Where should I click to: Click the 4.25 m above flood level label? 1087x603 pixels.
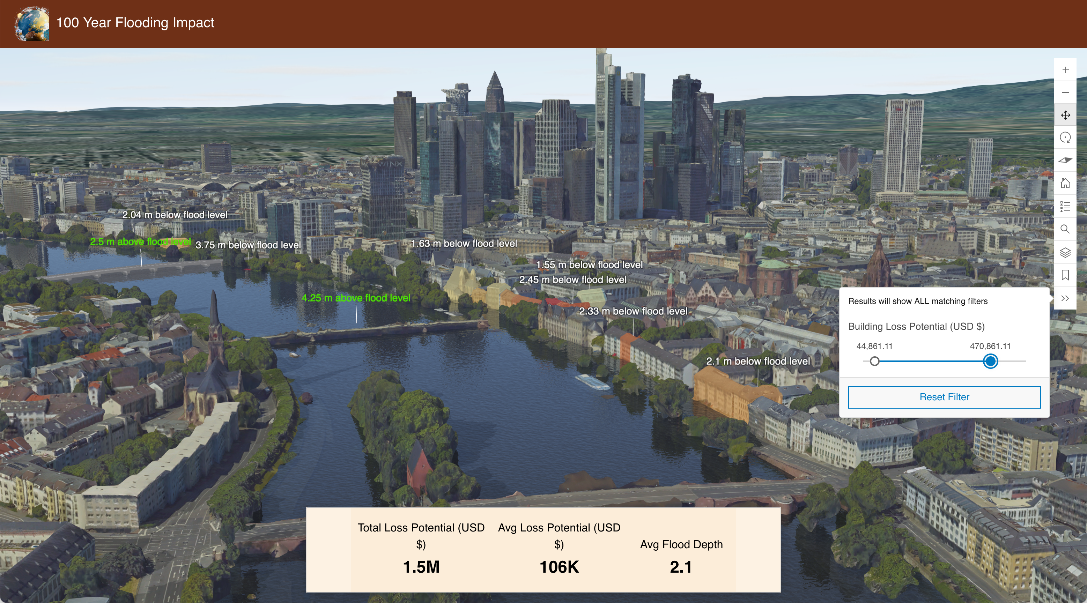[x=356, y=298]
